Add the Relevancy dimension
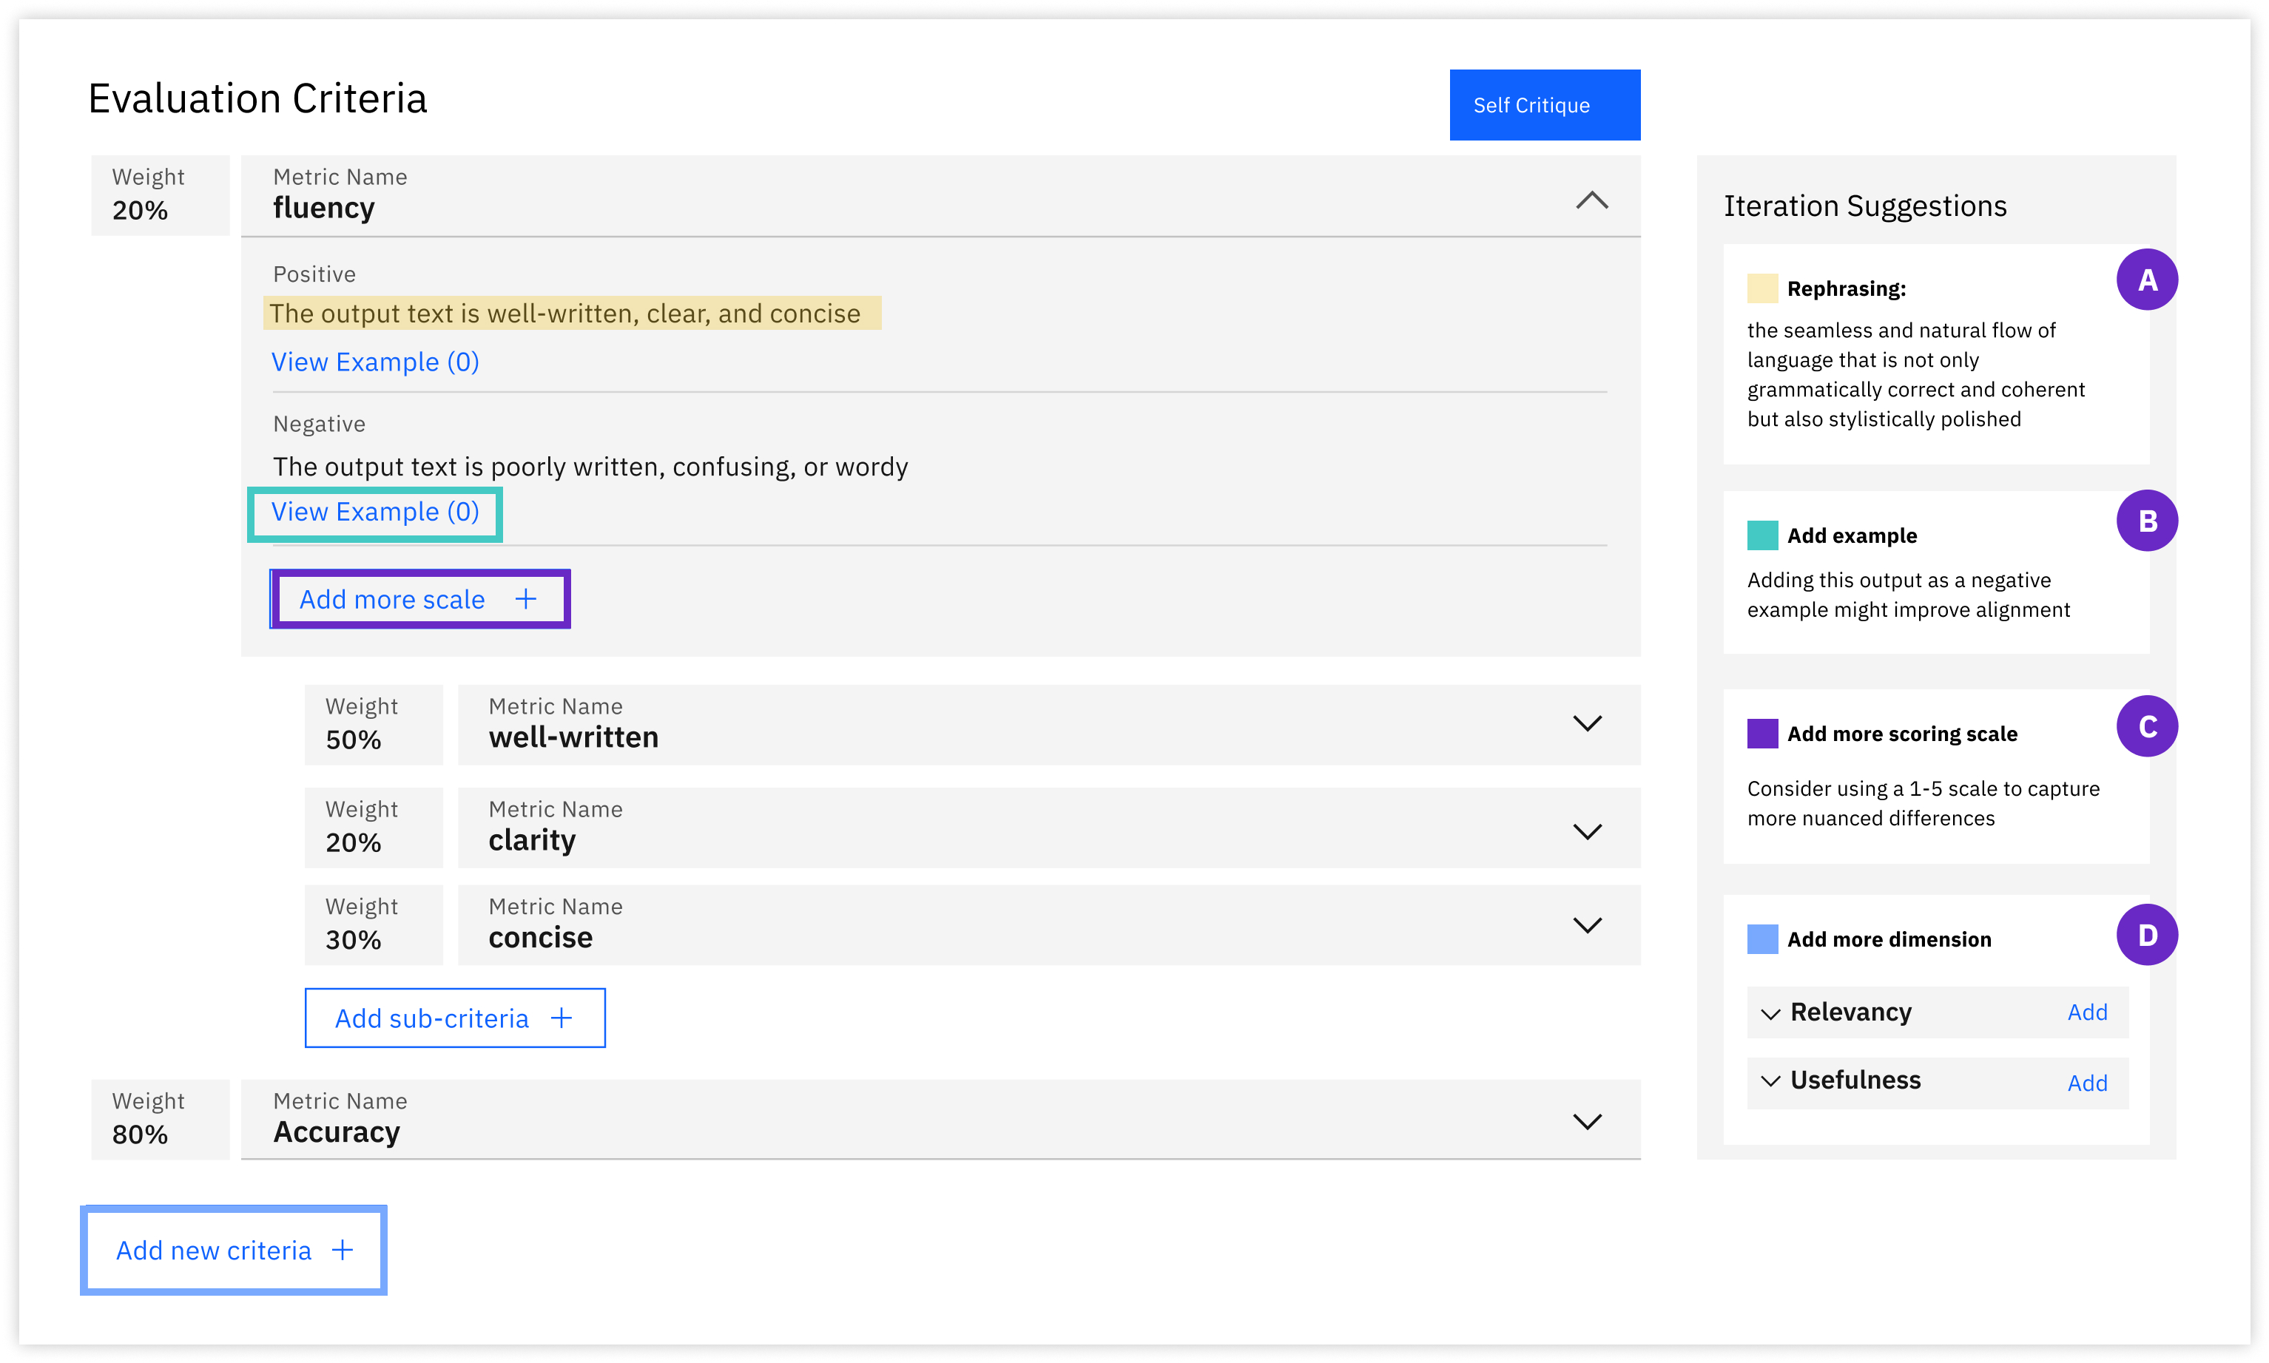 (2087, 1012)
